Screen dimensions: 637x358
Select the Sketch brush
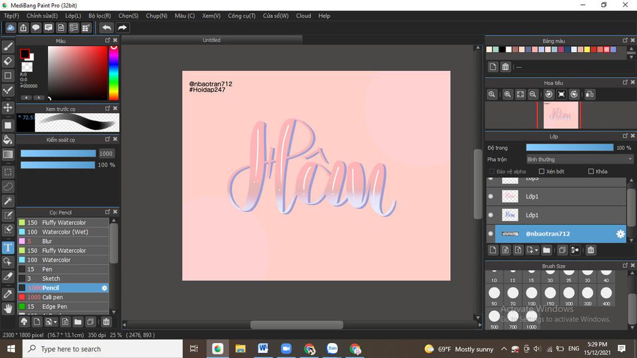[x=63, y=278]
